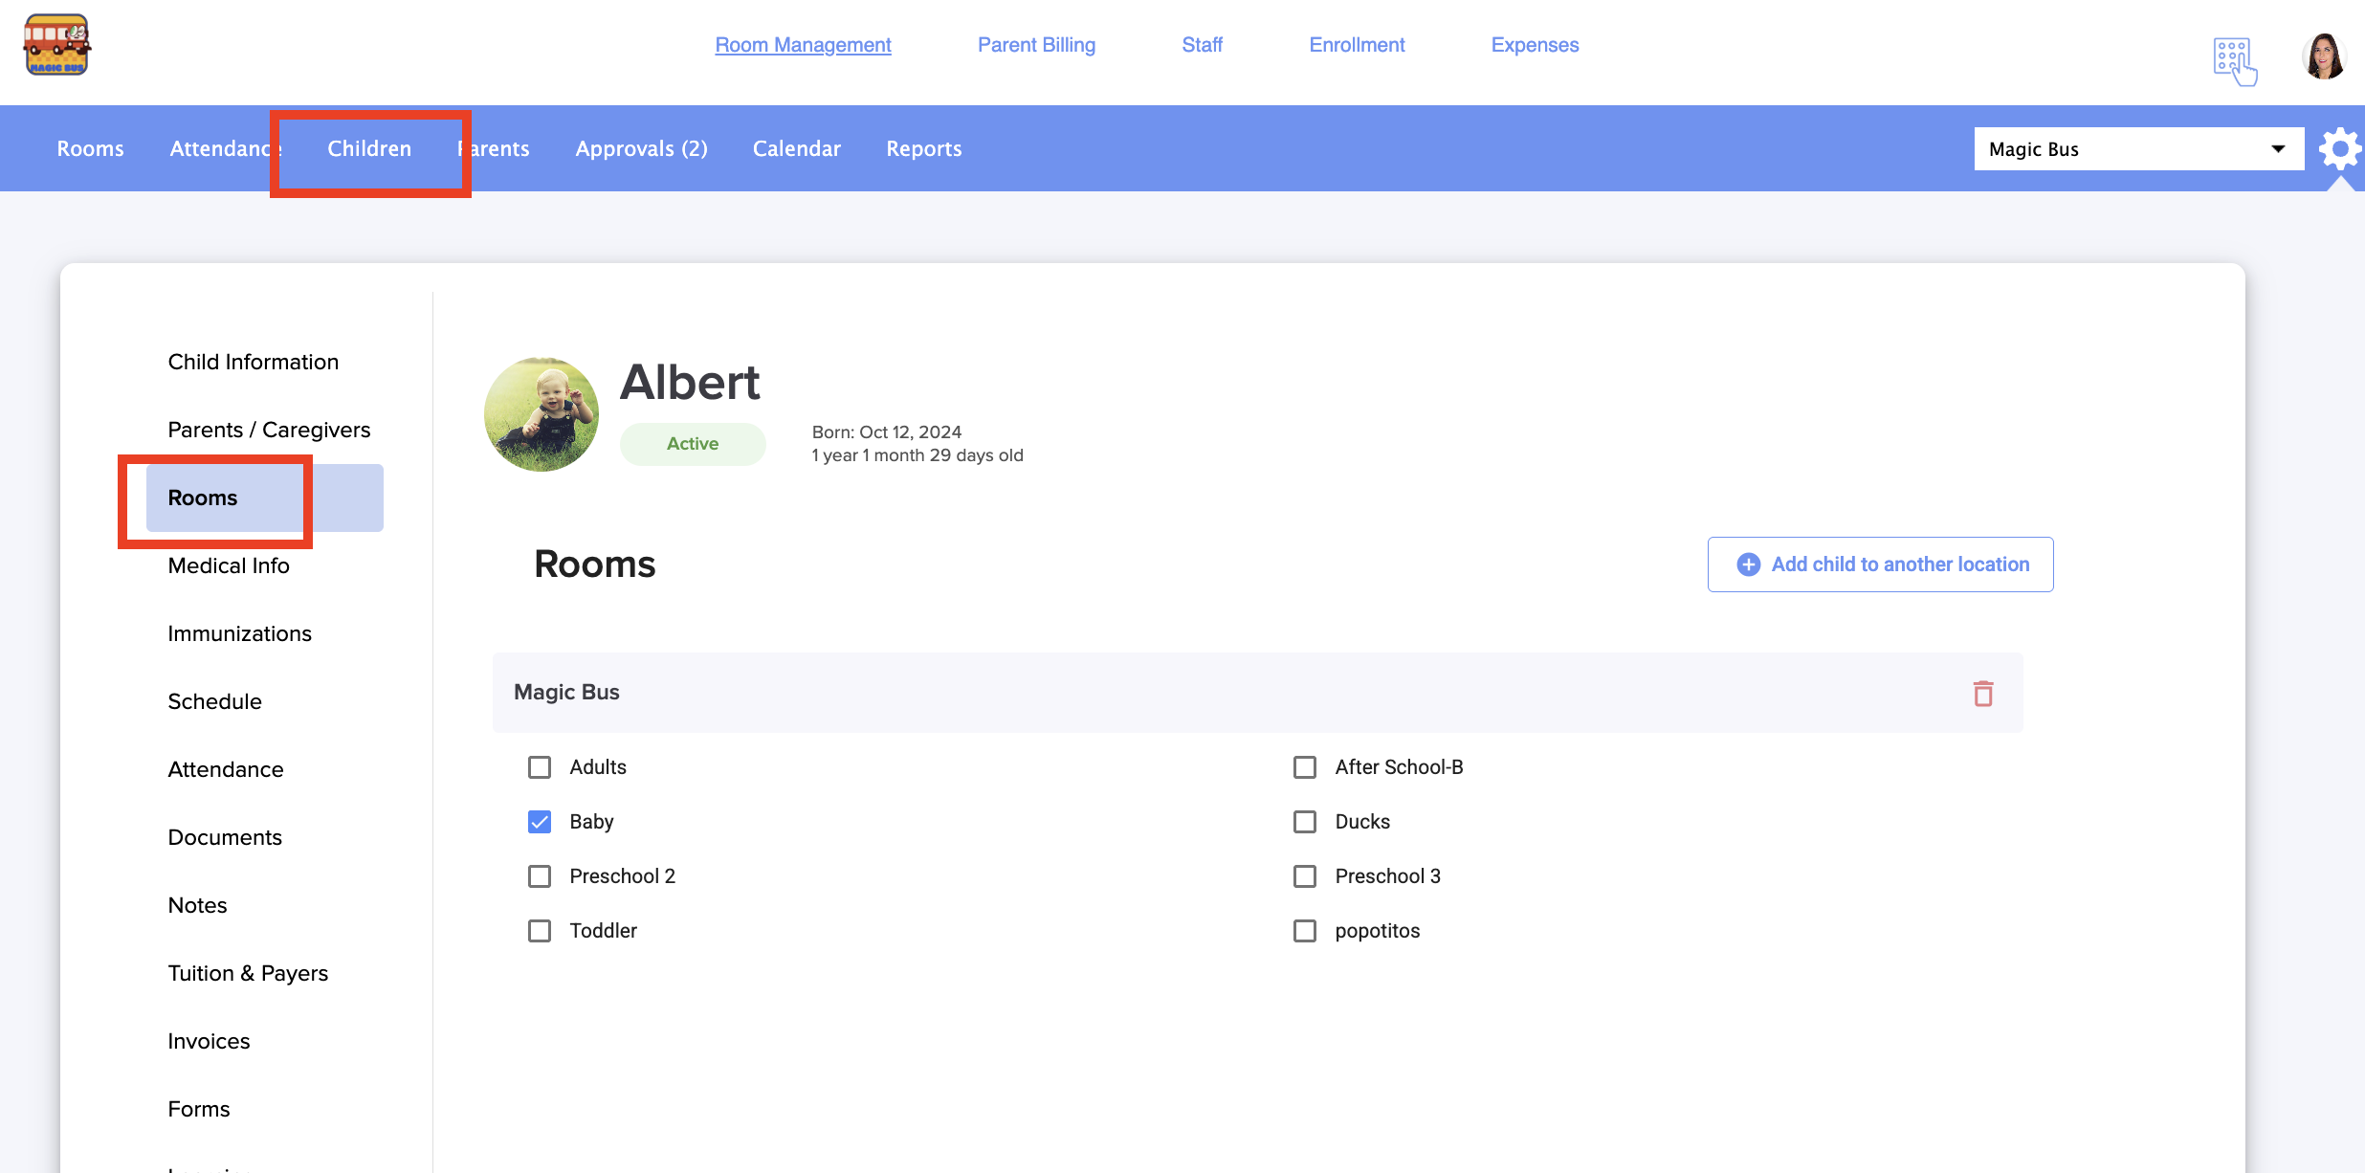The height and width of the screenshot is (1173, 2365).
Task: Go to Parent Billing link
Action: click(1036, 45)
